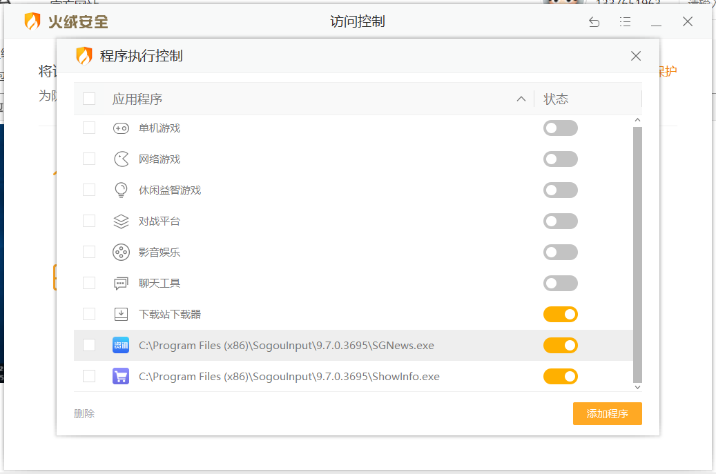Select the 单机游戏 row label
716x474 pixels.
click(x=159, y=128)
